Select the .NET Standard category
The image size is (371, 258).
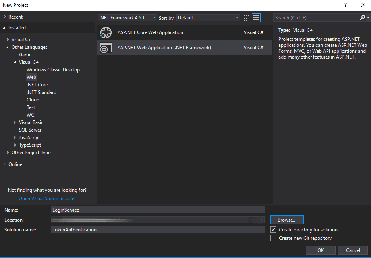[41, 92]
